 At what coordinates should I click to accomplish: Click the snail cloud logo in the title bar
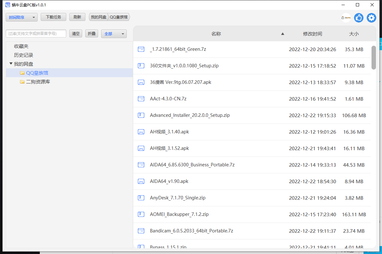coord(7,5)
